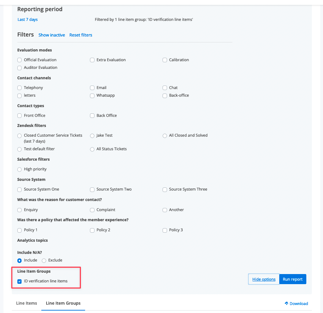Select Jake Test Zendesk filter
323x313 pixels.
pyautogui.click(x=92, y=136)
